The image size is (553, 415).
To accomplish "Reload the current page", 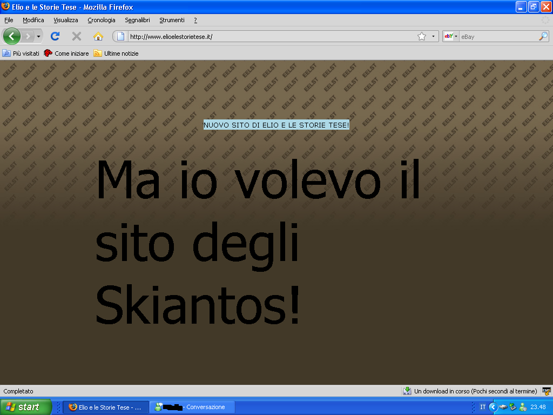I will click(x=55, y=36).
